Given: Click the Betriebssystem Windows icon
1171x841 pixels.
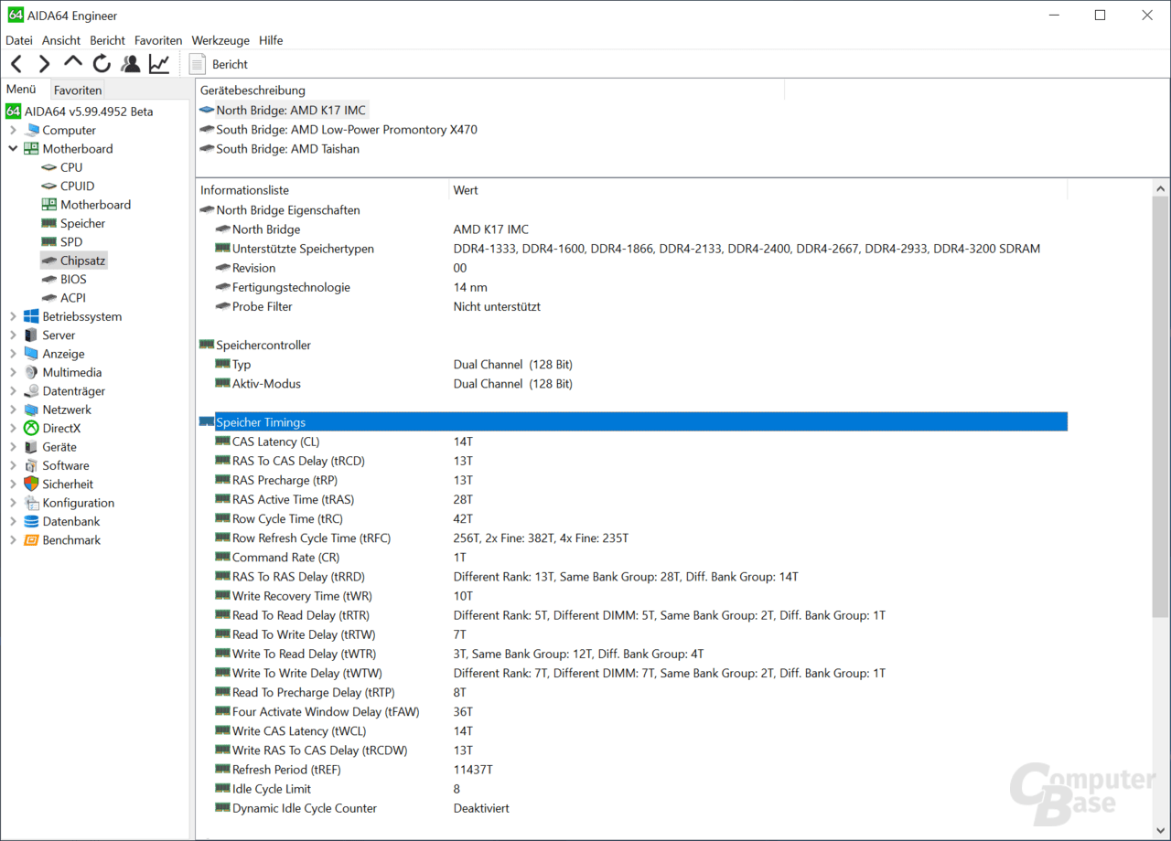Looking at the screenshot, I should tap(31, 316).
